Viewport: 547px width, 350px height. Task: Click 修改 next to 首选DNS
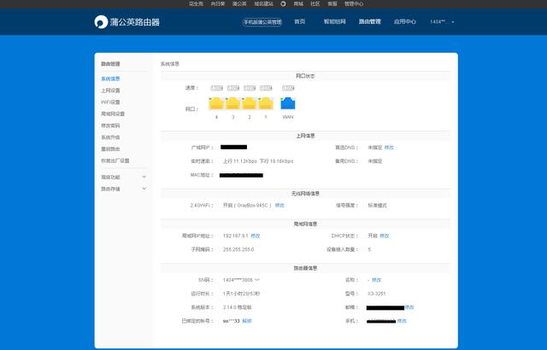pos(389,148)
